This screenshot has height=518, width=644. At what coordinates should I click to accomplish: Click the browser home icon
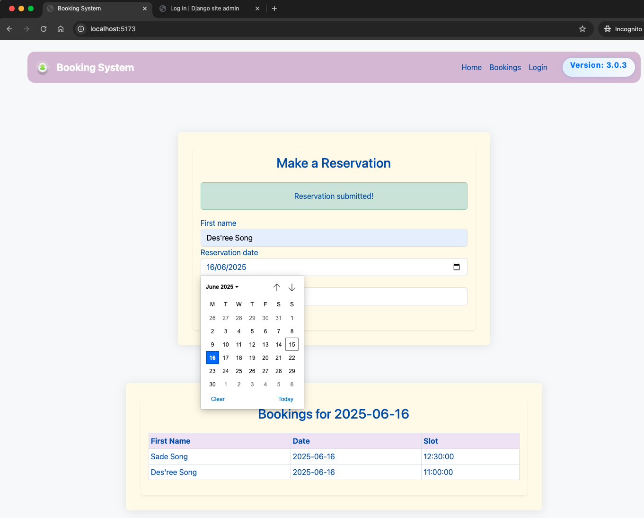[x=61, y=29]
